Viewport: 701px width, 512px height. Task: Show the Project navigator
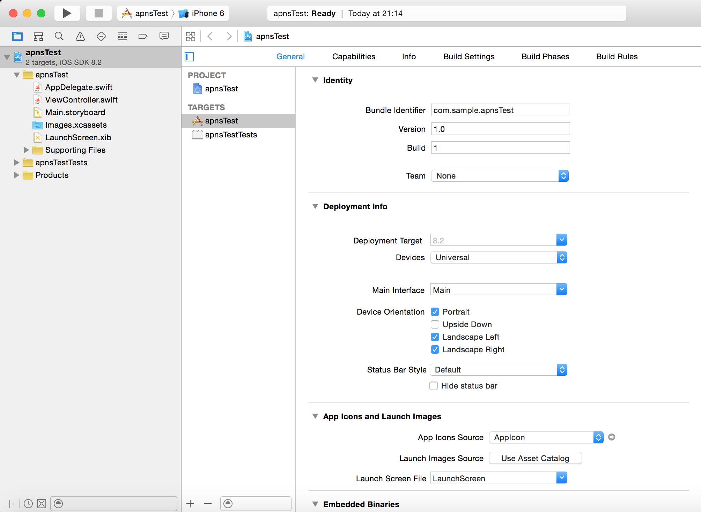point(17,36)
